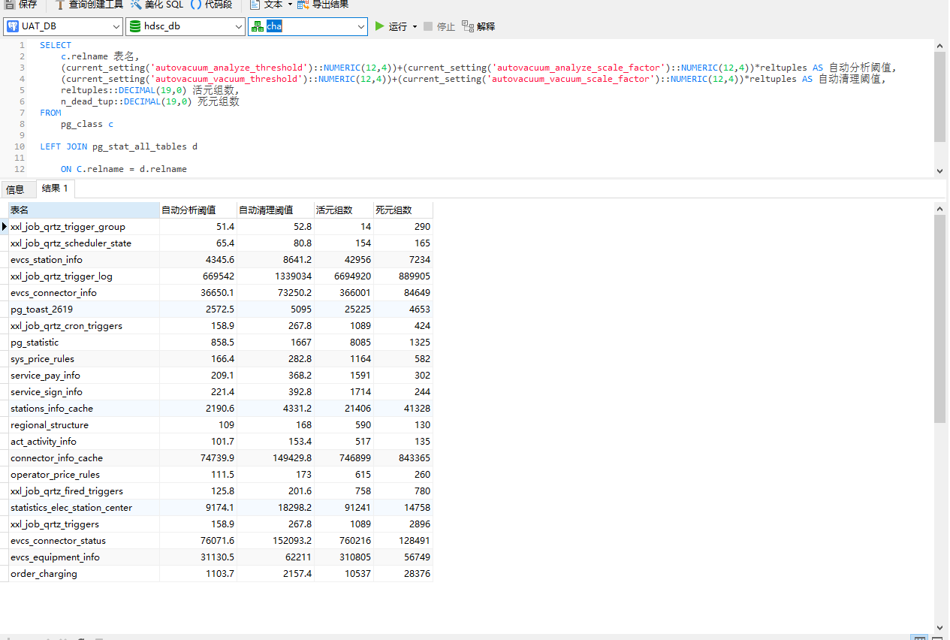Select the pg_statistic cell

tap(84, 343)
